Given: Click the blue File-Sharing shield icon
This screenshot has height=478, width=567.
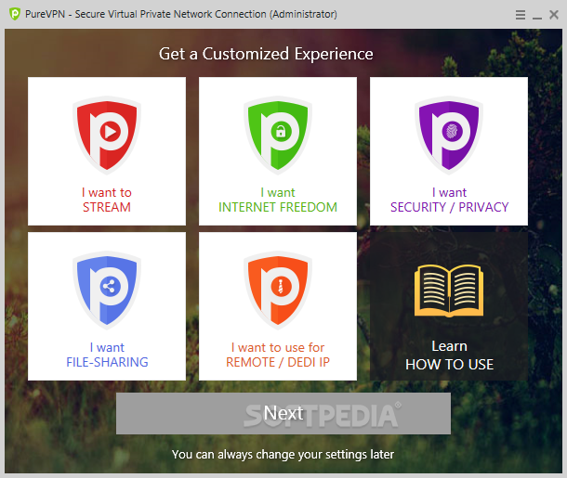Looking at the screenshot, I should 107,290.
